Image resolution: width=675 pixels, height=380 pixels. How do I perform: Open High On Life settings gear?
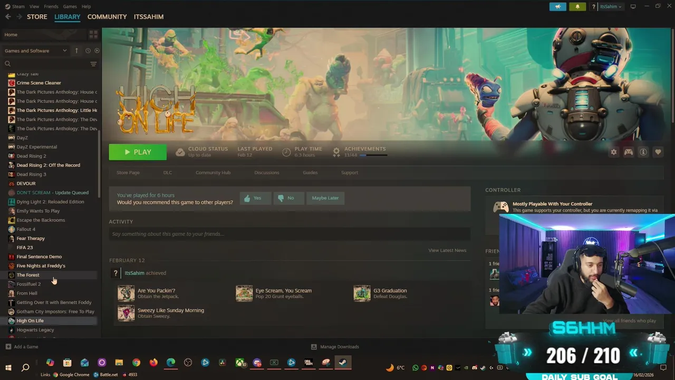[613, 152]
